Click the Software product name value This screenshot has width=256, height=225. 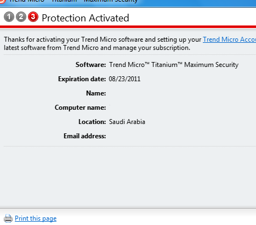(174, 65)
